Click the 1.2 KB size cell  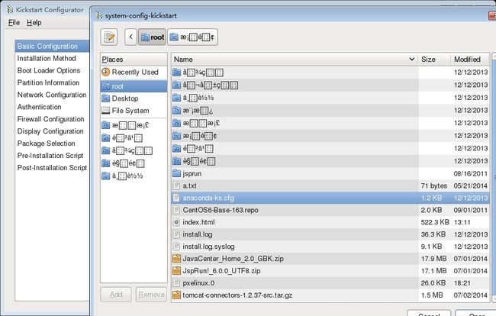click(431, 198)
